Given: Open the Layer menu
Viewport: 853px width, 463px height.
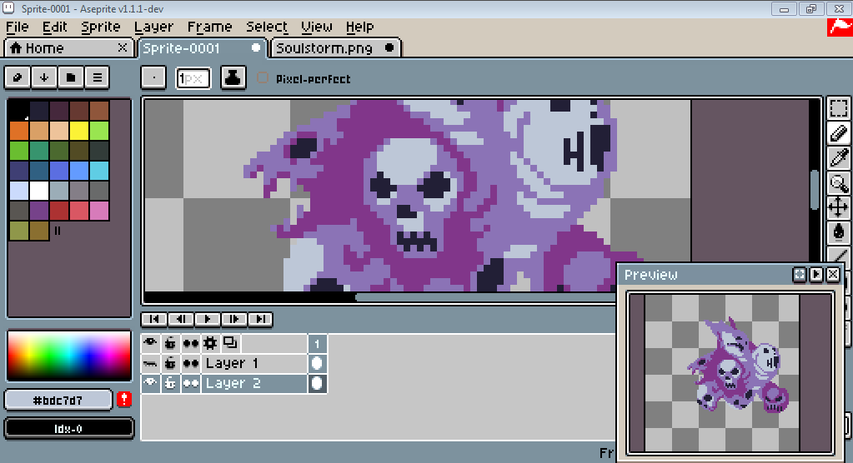Looking at the screenshot, I should point(153,27).
